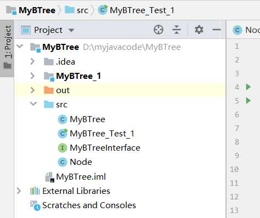Click the MyBTree.iml file icon
Screen dimensions: 260x218
pos(49,177)
